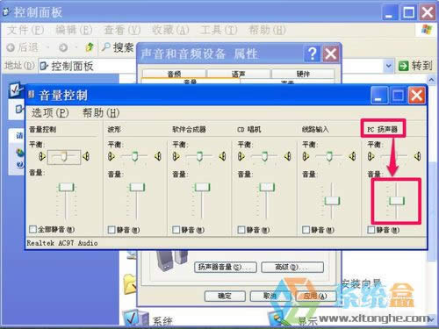
Task: Click right speaker icon of PC 扬声器 balance
Action: pos(418,156)
